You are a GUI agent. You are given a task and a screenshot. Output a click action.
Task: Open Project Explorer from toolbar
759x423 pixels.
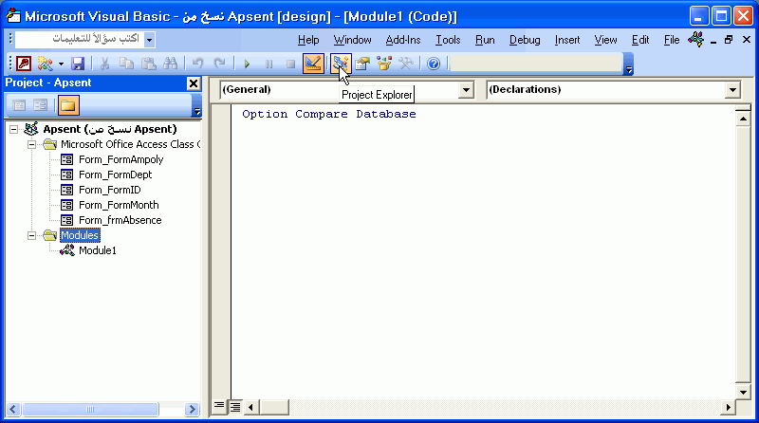pyautogui.click(x=339, y=64)
